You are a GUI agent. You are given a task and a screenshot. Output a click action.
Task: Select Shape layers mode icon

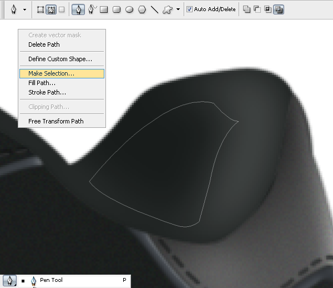click(41, 9)
